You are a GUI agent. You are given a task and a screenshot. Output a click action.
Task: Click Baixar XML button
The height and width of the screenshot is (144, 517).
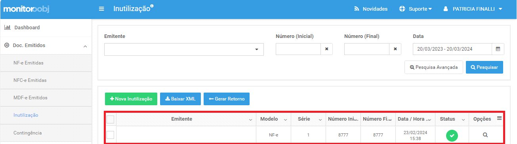click(180, 99)
